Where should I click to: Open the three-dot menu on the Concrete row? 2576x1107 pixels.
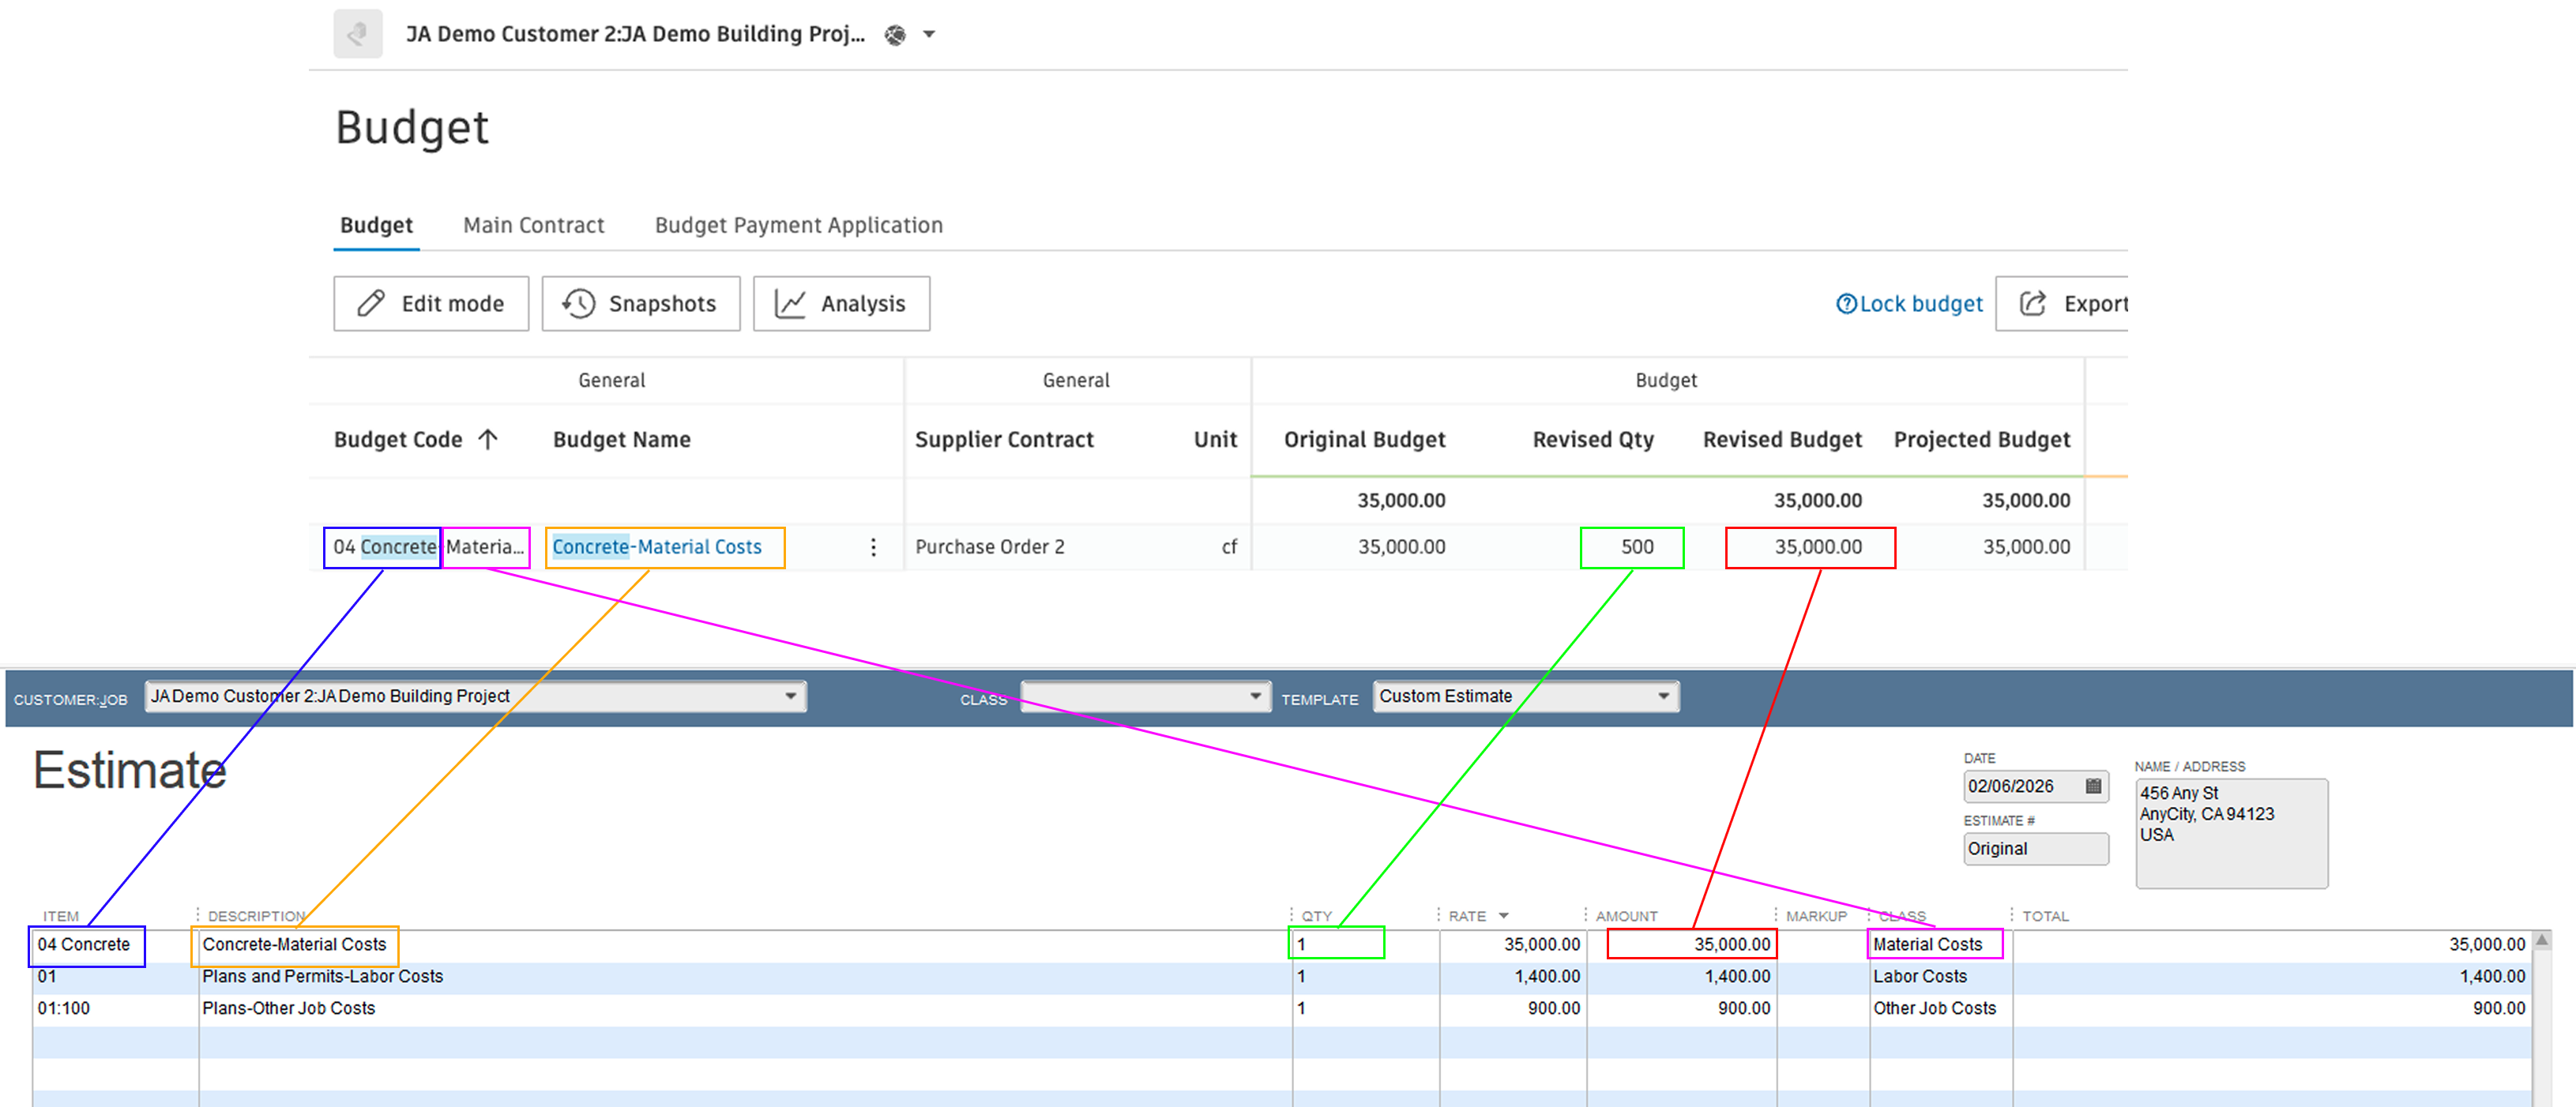click(x=873, y=547)
